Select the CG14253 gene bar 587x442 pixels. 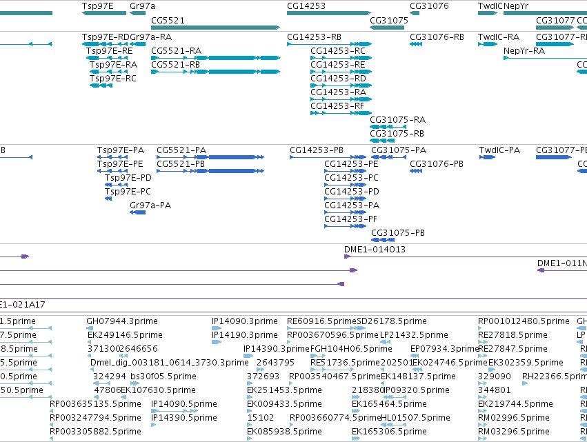click(x=329, y=13)
